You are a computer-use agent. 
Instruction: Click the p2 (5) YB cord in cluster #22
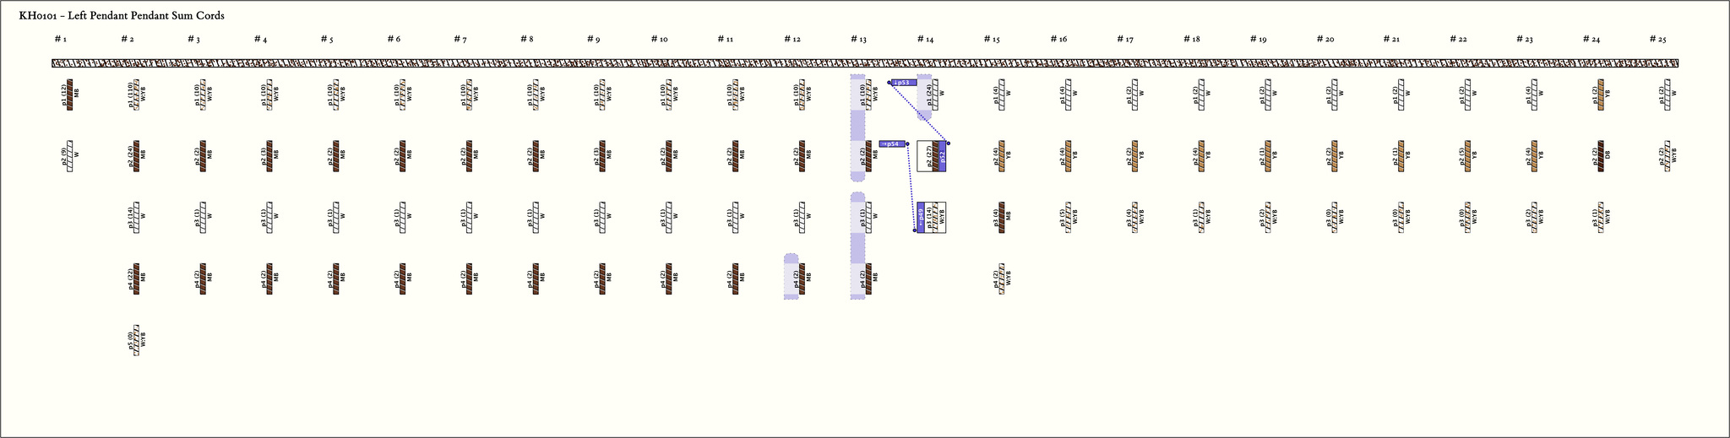click(x=1466, y=156)
